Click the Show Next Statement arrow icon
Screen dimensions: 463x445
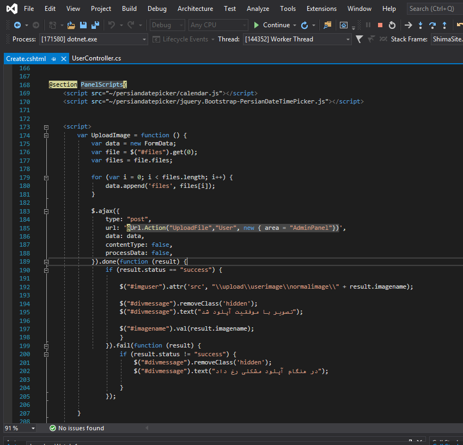tap(409, 25)
